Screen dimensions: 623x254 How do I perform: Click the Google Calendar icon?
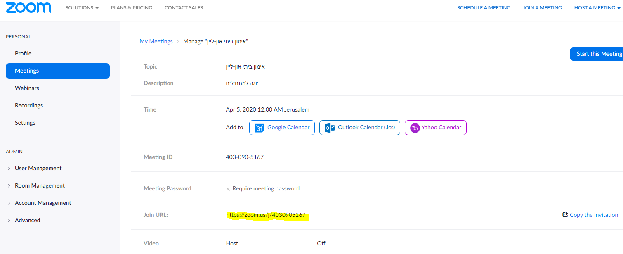pos(259,128)
